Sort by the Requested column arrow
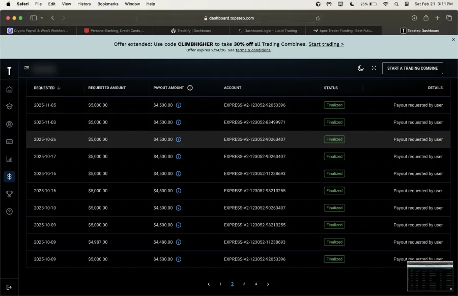 59,87
